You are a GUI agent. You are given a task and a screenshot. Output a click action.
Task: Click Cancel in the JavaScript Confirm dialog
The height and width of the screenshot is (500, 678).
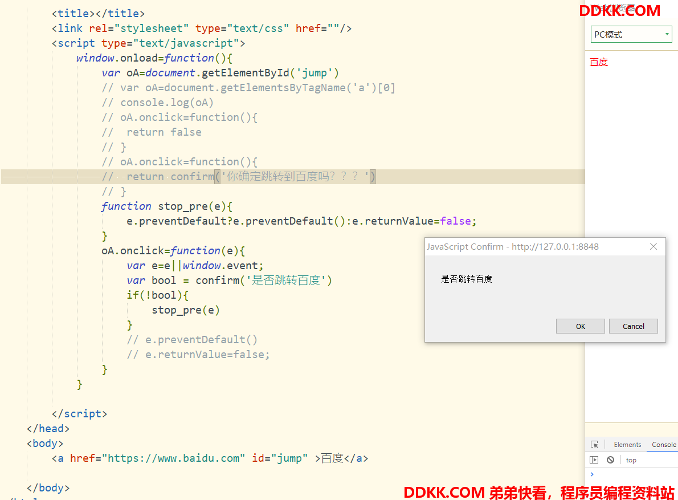[633, 326]
